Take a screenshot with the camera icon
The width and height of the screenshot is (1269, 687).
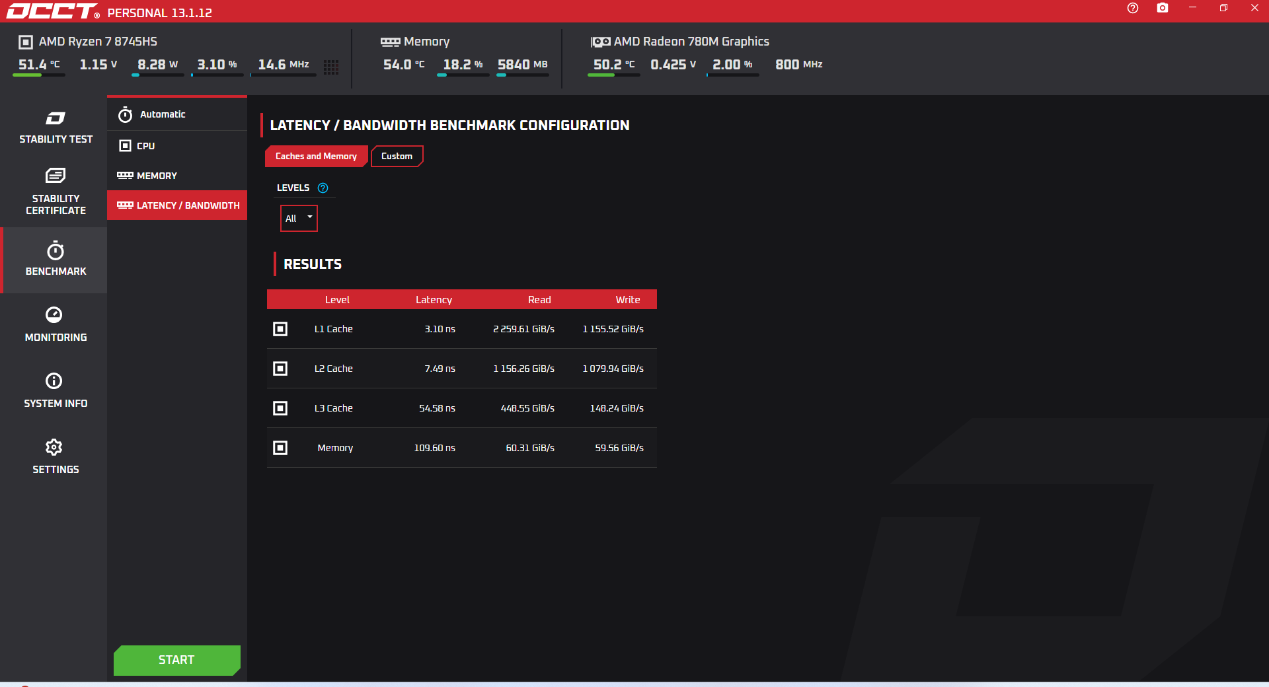coord(1163,8)
